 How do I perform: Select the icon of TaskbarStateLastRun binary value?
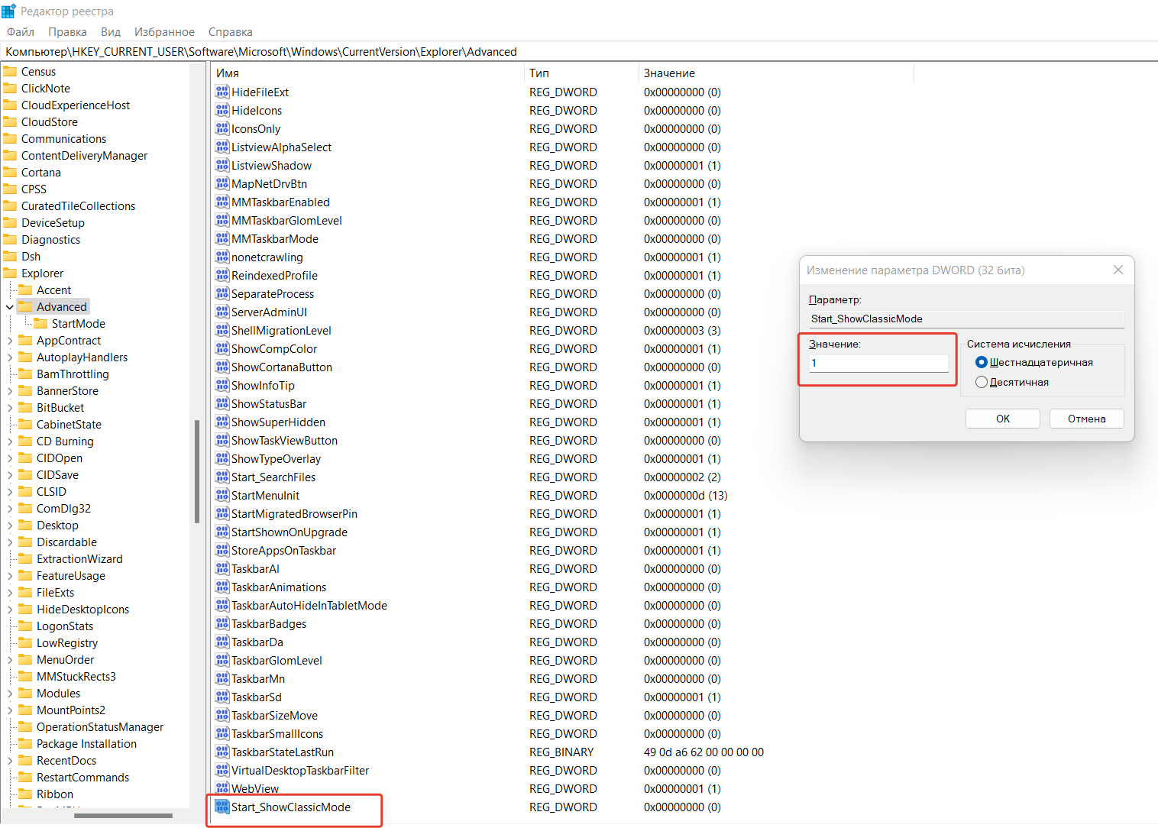tap(222, 752)
